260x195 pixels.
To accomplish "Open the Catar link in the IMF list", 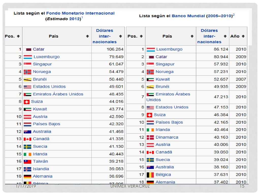I will (39, 49).
